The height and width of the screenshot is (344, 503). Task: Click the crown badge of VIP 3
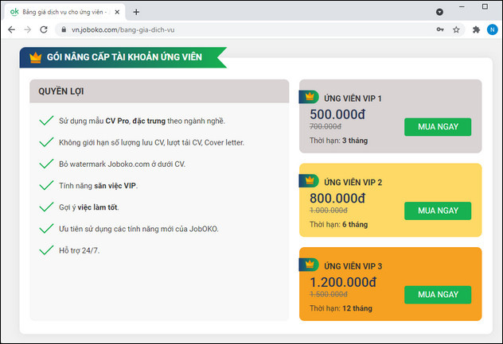[309, 265]
